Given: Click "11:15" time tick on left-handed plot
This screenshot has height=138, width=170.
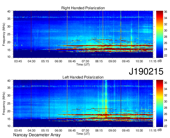Looking at the screenshot, I should click(x=153, y=130).
